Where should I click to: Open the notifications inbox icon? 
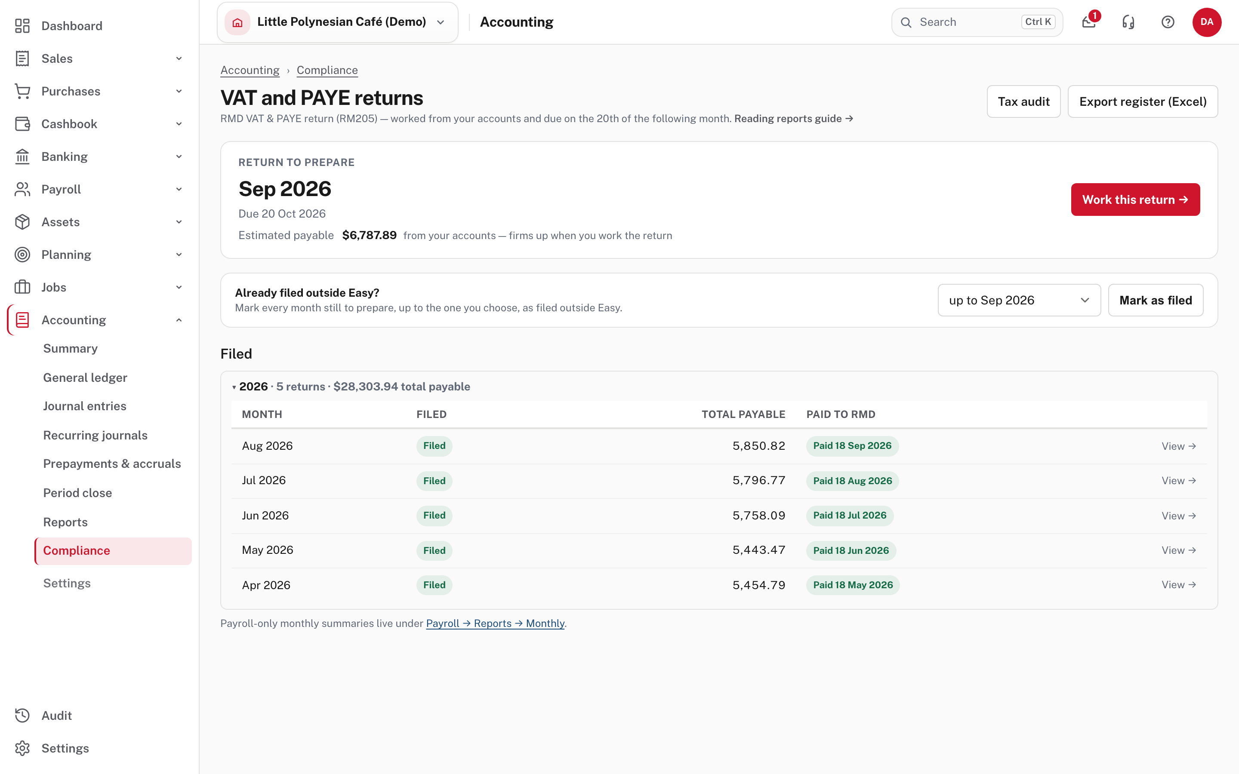coord(1089,22)
